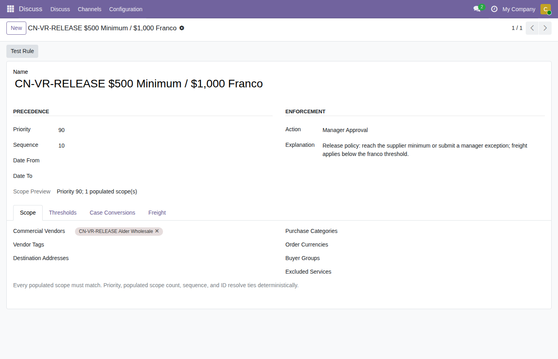This screenshot has height=359, width=558.
Task: Open the Configuration menu
Action: (126, 9)
